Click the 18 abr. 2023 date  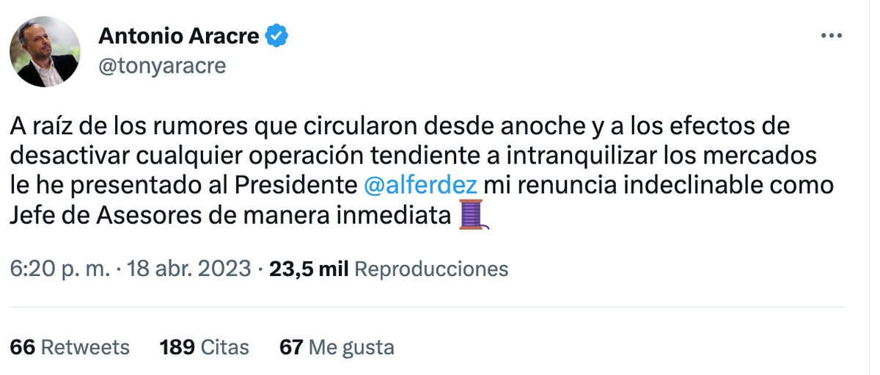click(189, 269)
